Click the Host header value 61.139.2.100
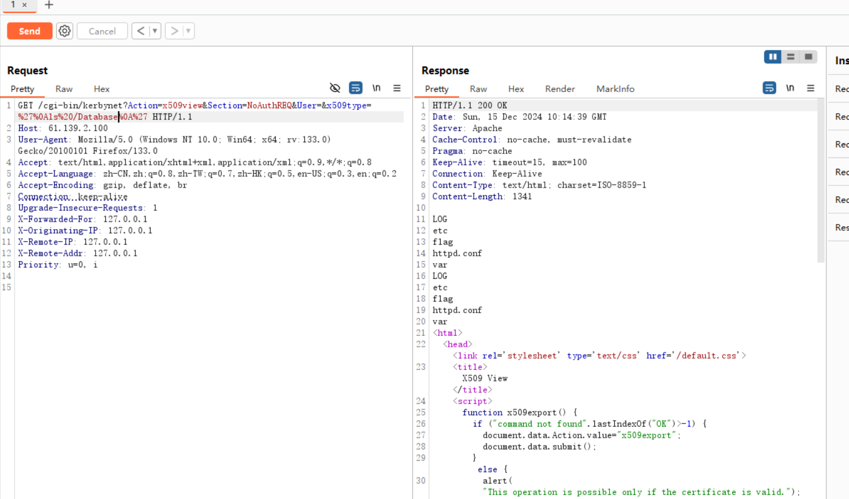 click(x=78, y=128)
